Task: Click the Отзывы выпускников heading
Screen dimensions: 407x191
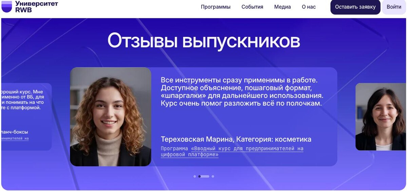Action: (x=204, y=41)
